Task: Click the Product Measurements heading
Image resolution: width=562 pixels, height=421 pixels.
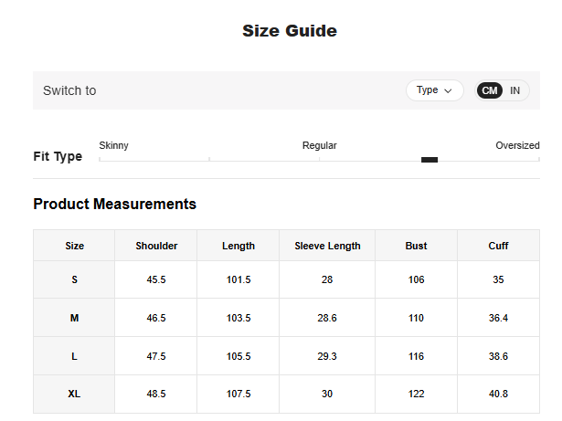Action: click(114, 204)
